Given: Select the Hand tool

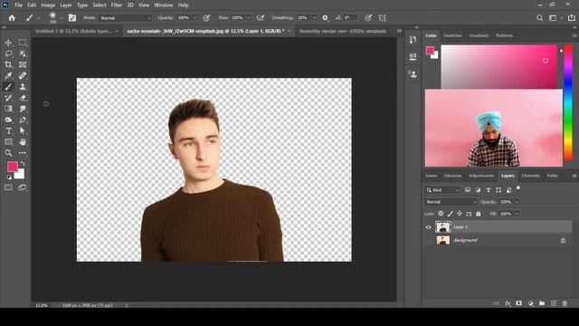Looking at the screenshot, I should tap(23, 142).
